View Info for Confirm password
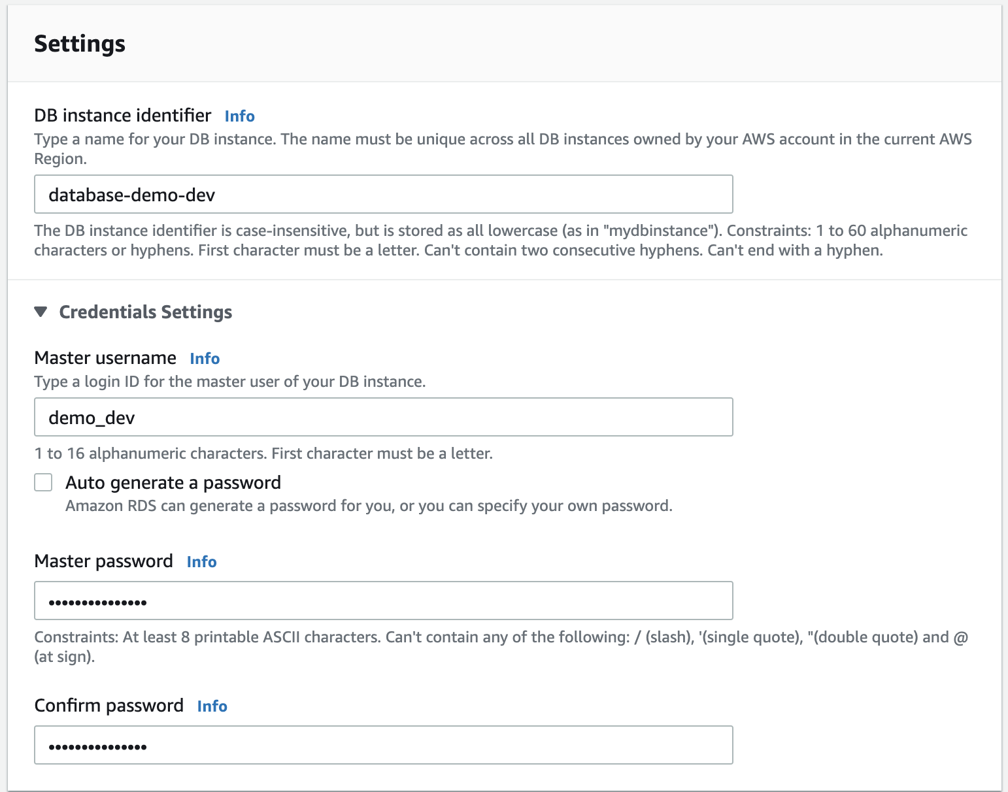The image size is (1008, 792). point(212,706)
